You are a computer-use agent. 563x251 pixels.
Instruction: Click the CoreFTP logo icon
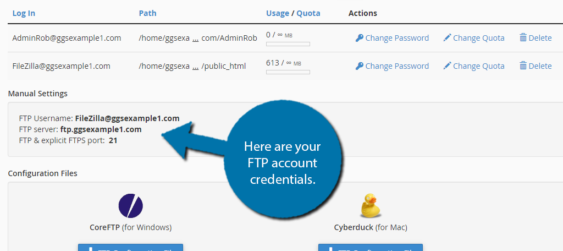(130, 206)
